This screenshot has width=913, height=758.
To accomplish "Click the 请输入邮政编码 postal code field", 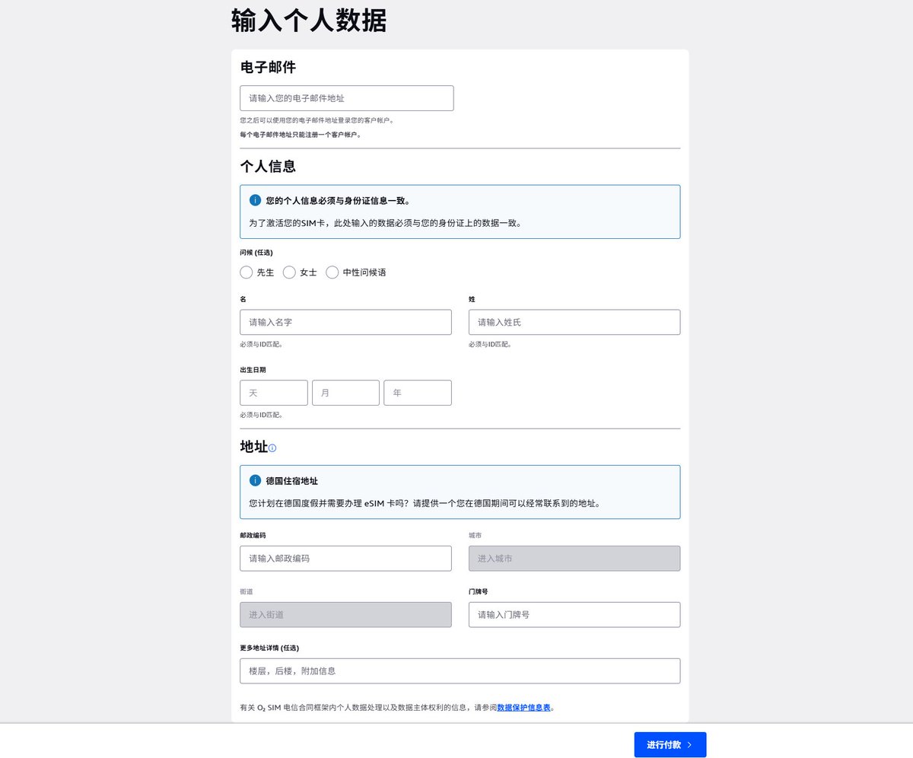I will pyautogui.click(x=345, y=559).
